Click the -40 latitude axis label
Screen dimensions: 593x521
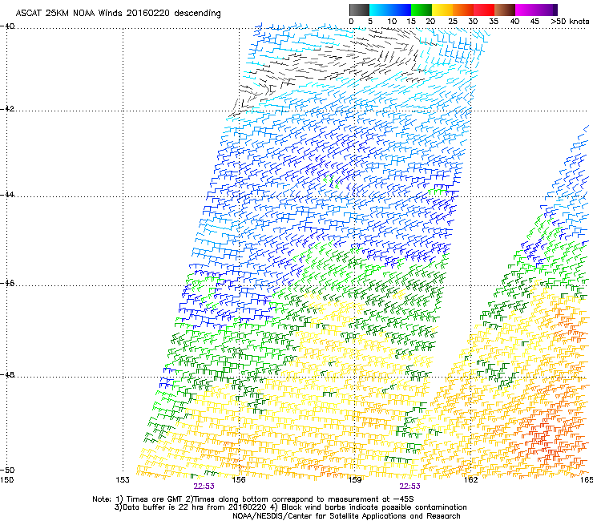coord(8,26)
